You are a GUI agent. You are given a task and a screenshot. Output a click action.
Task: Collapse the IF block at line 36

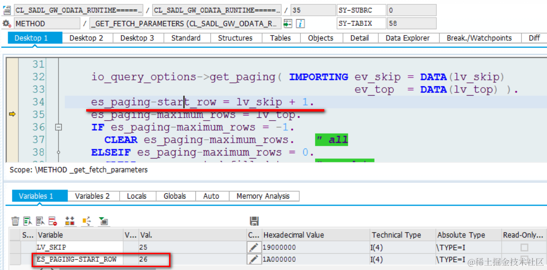[58, 127]
